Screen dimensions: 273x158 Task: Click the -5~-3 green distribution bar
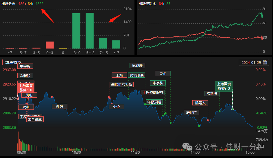89,31
